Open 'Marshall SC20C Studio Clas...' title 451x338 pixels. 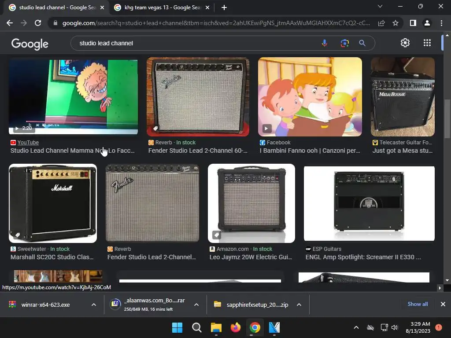(52, 257)
